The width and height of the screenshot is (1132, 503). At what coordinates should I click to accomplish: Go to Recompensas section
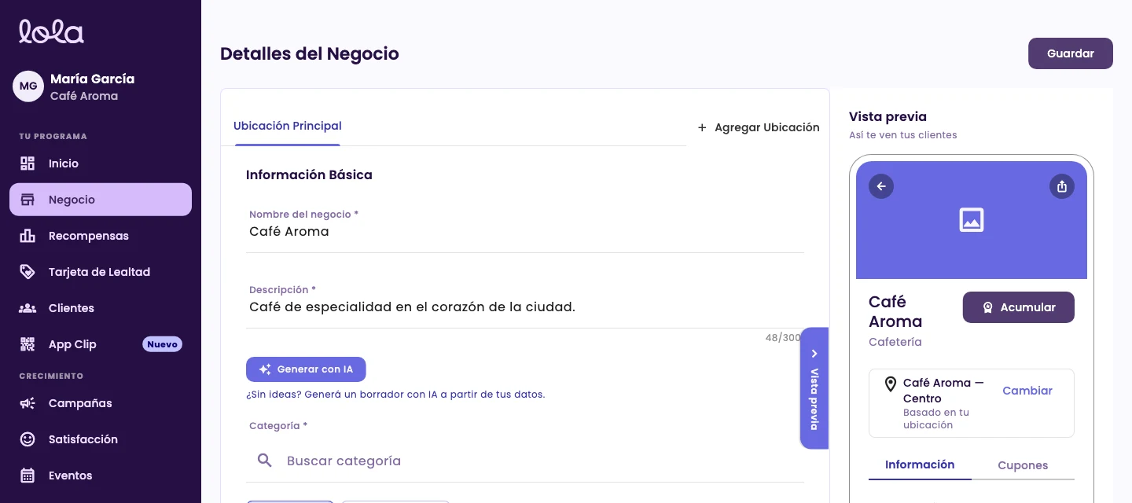101,236
